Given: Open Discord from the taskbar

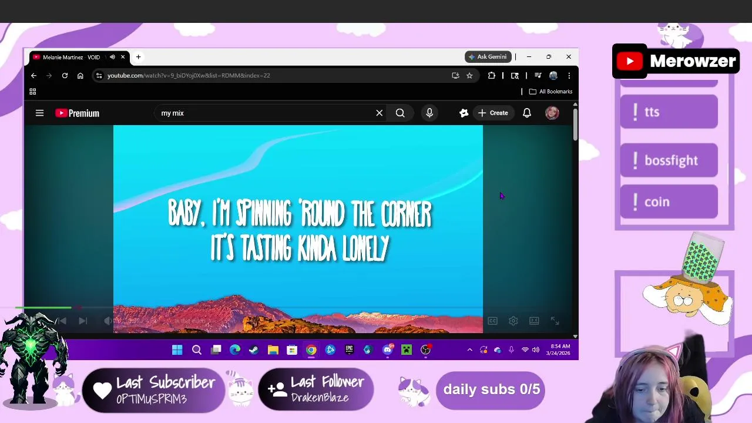Looking at the screenshot, I should 387,350.
